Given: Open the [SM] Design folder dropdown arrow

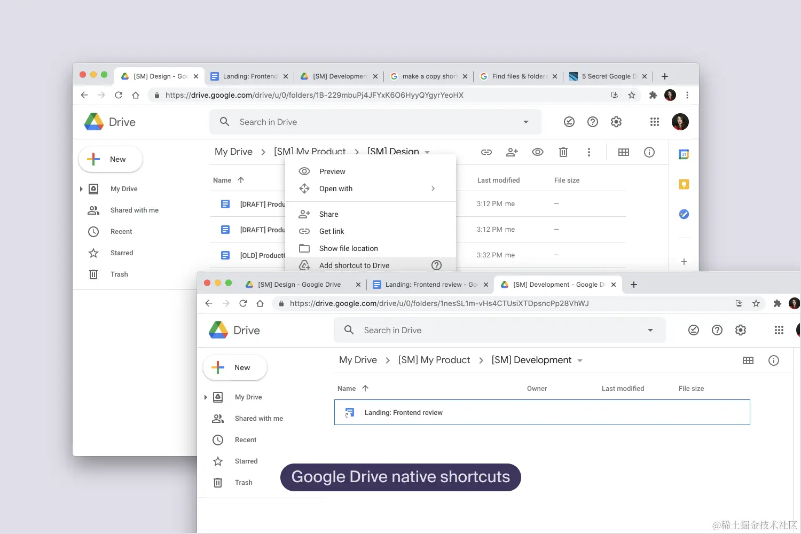Looking at the screenshot, I should point(427,152).
